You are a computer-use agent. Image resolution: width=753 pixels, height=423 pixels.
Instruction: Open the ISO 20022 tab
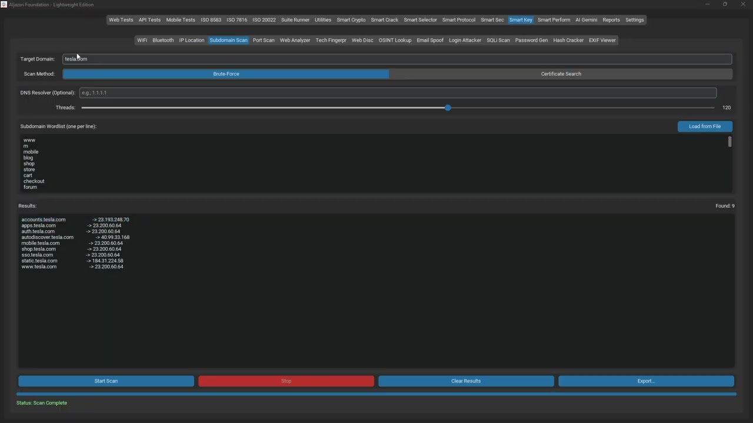[264, 20]
